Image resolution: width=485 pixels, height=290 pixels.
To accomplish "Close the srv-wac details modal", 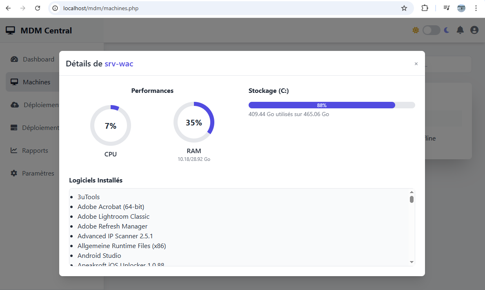I will (x=416, y=64).
